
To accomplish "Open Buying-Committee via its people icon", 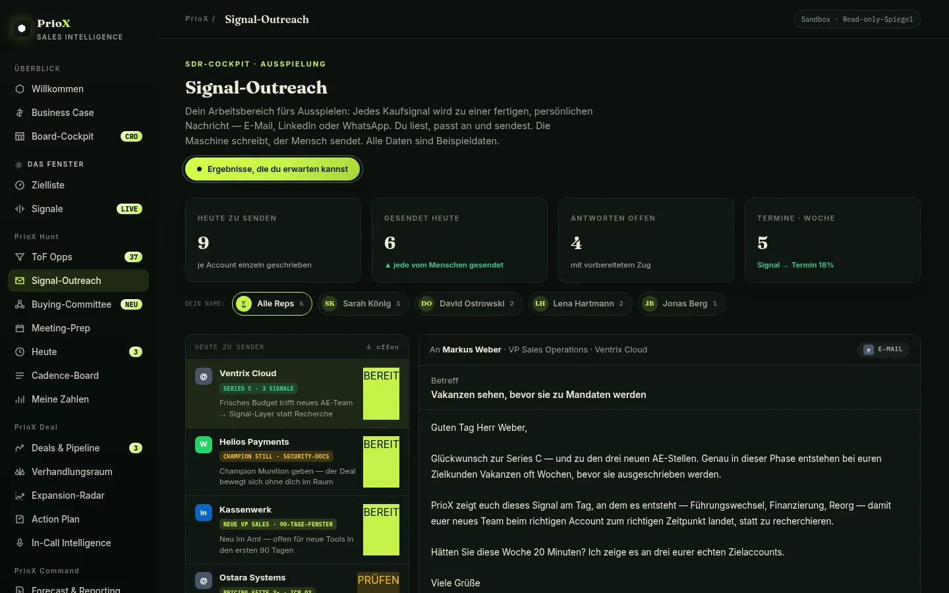I will 20,304.
